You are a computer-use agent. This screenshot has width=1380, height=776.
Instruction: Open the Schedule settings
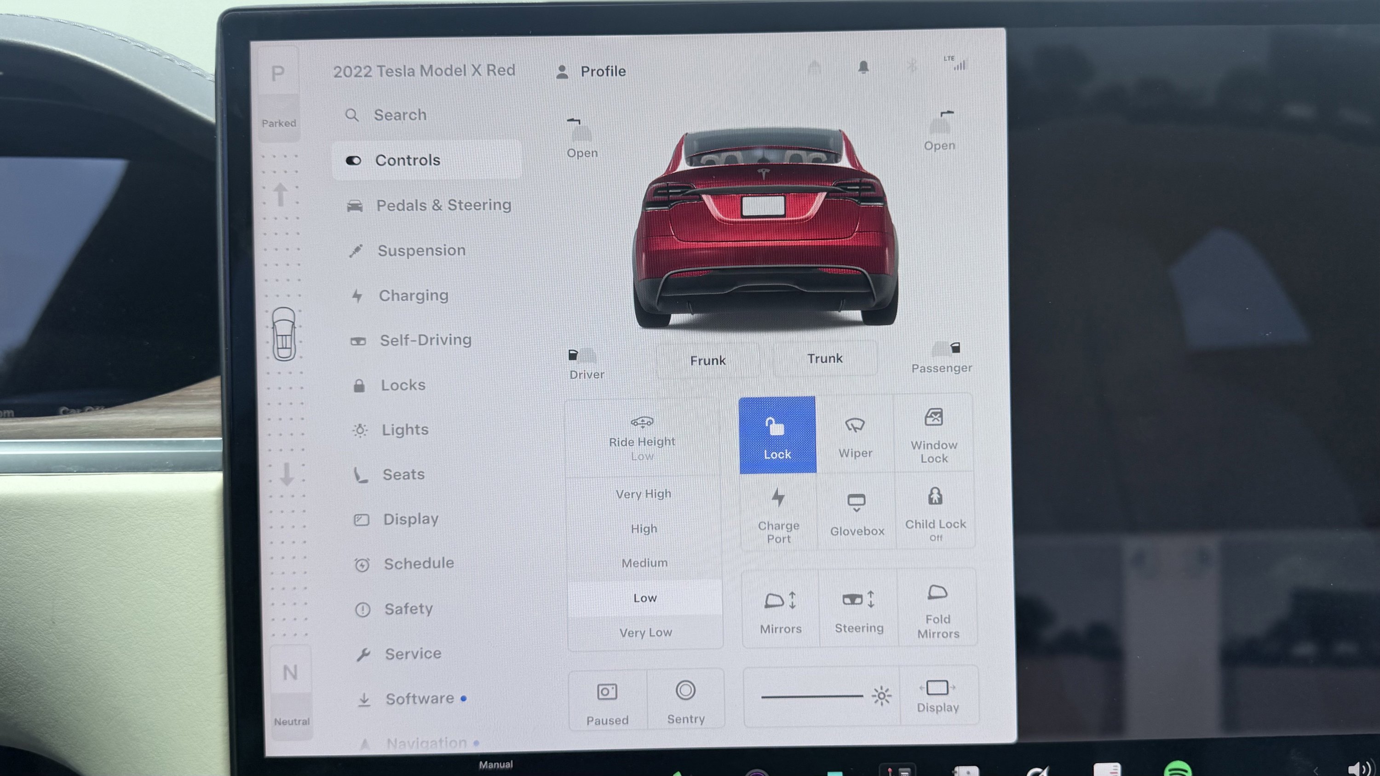[404, 564]
